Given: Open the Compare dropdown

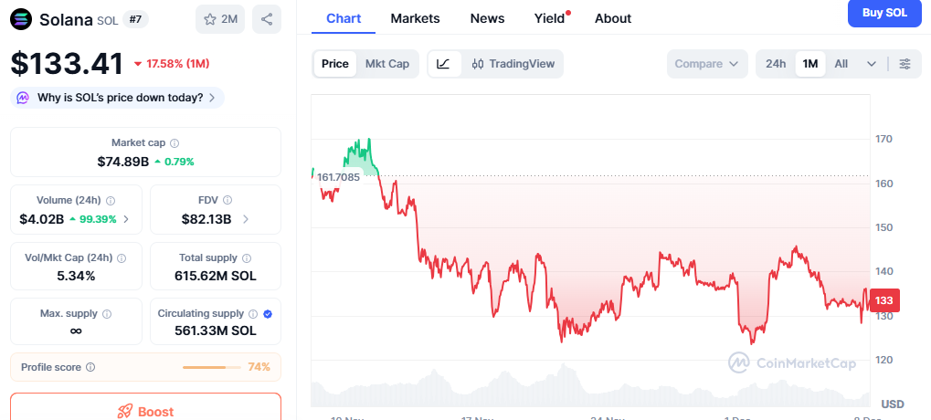Looking at the screenshot, I should (x=706, y=64).
